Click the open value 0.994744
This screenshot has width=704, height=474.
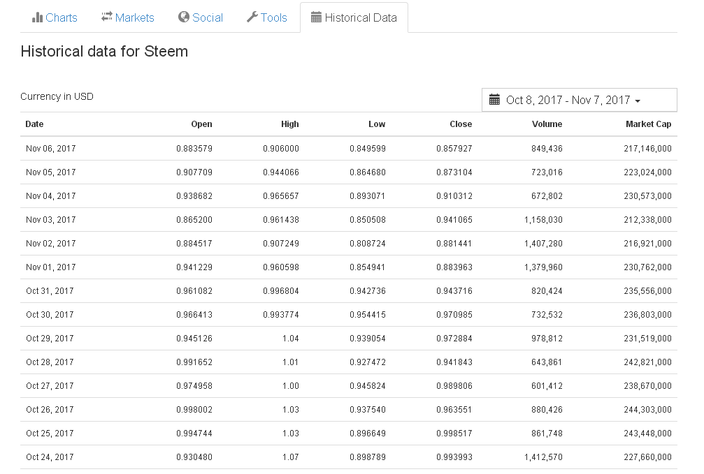click(x=194, y=434)
